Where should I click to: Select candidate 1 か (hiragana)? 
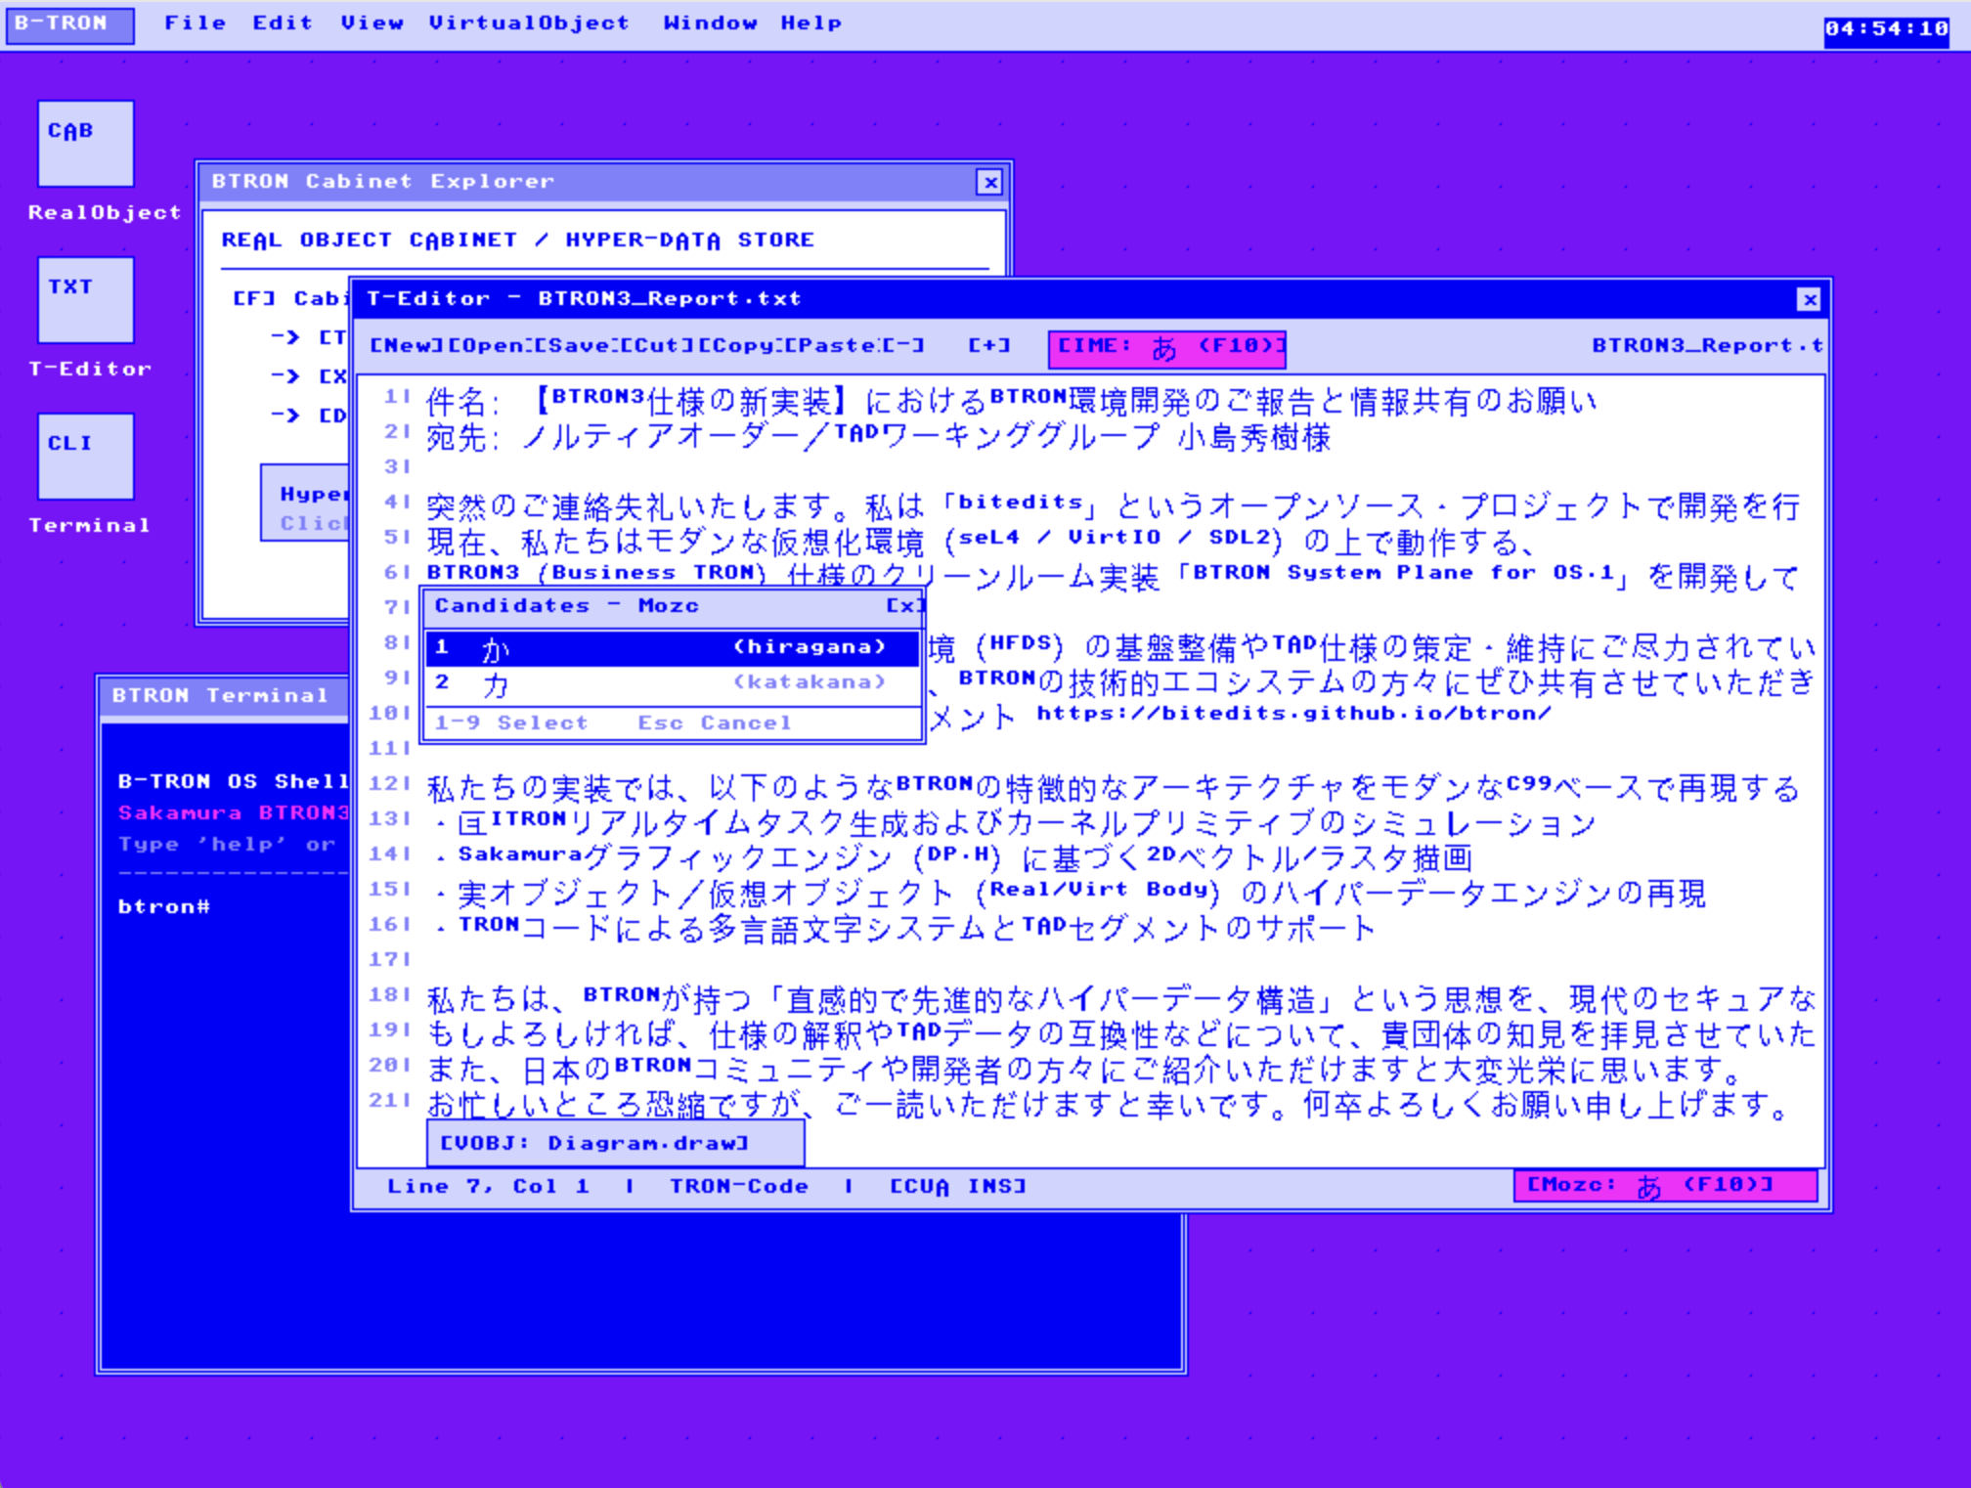[x=673, y=648]
